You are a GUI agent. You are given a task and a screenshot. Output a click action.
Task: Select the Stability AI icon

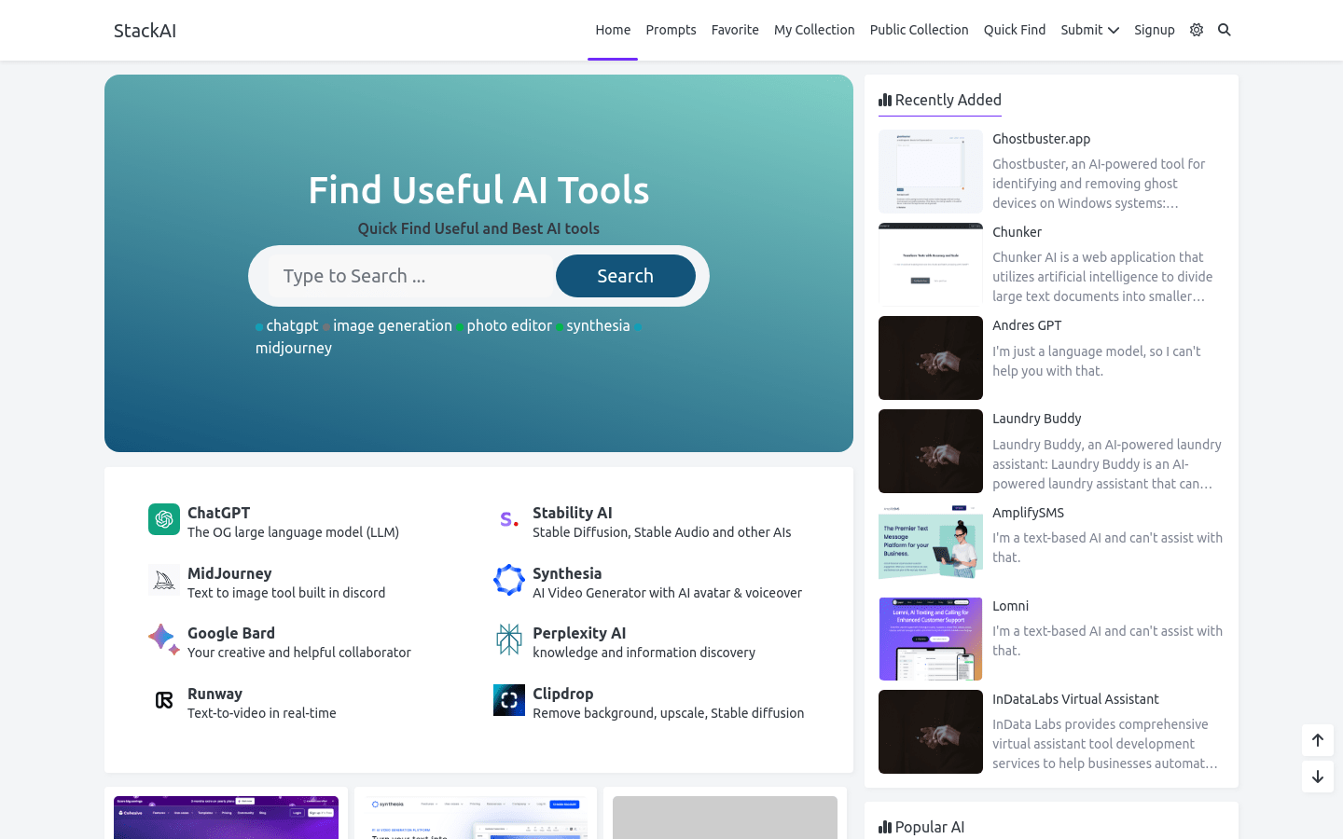click(x=509, y=519)
